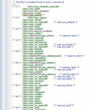Click the '/* 10 */' index comment
92x110 pixels.
click(17, 29)
